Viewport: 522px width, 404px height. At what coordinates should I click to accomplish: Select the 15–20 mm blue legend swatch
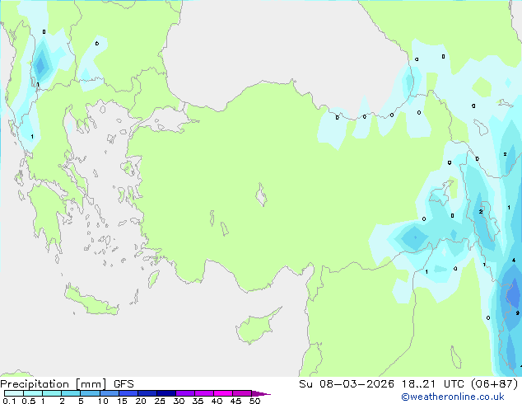[x=128, y=393]
